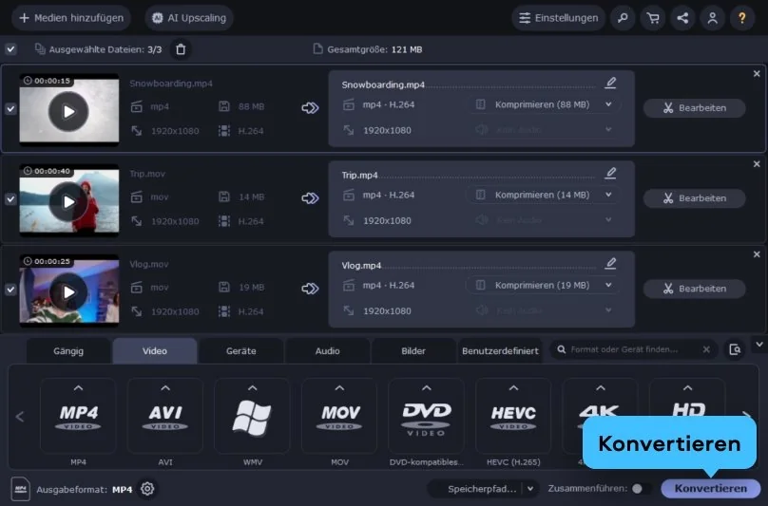
Task: Open audio track dropdown for Trip.mp4
Action: pyautogui.click(x=543, y=220)
